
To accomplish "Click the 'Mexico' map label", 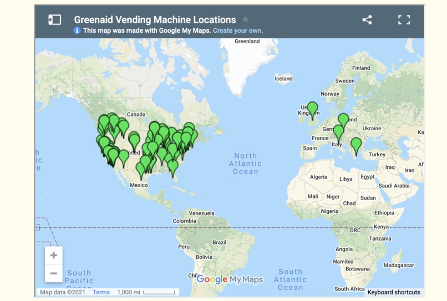I will (139, 185).
